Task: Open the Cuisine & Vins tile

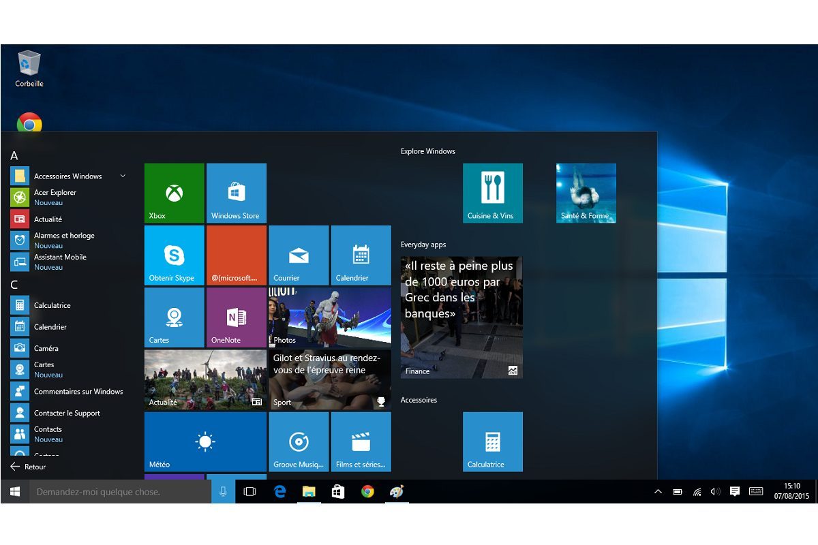Action: (x=492, y=193)
